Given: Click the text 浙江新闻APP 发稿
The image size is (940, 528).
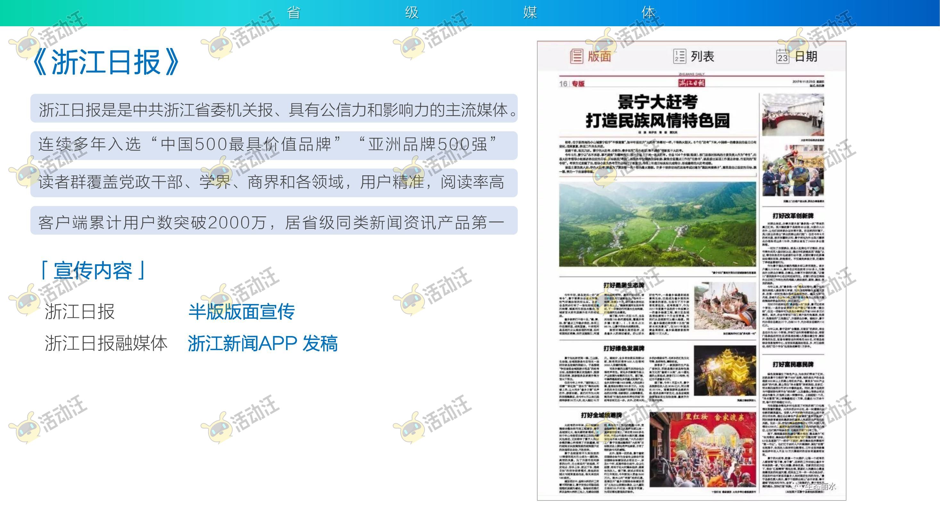Looking at the screenshot, I should [263, 343].
